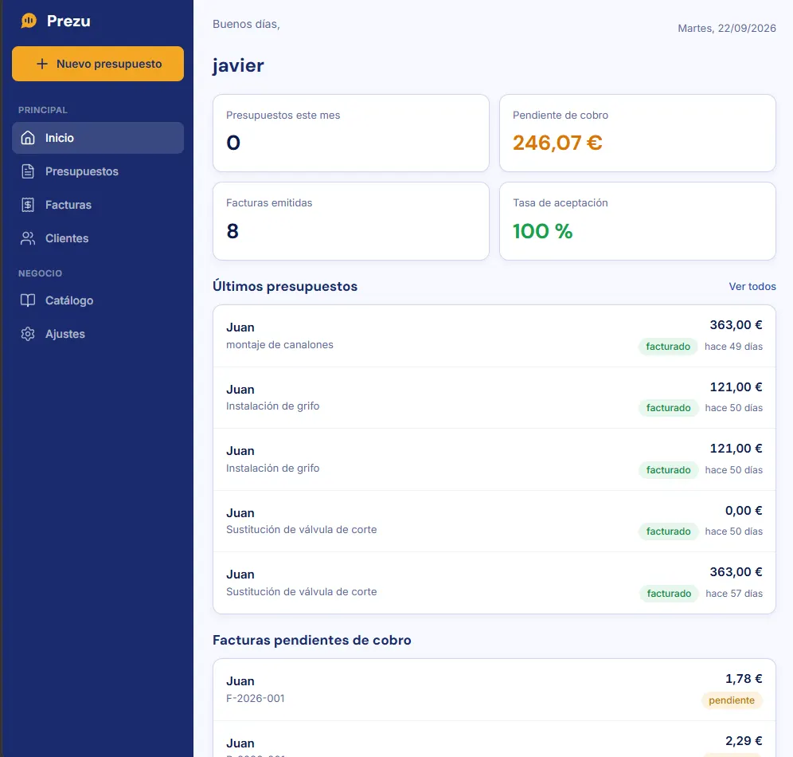Open Ajustes using the gear icon
Viewport: 793px width, 757px height.
click(28, 334)
